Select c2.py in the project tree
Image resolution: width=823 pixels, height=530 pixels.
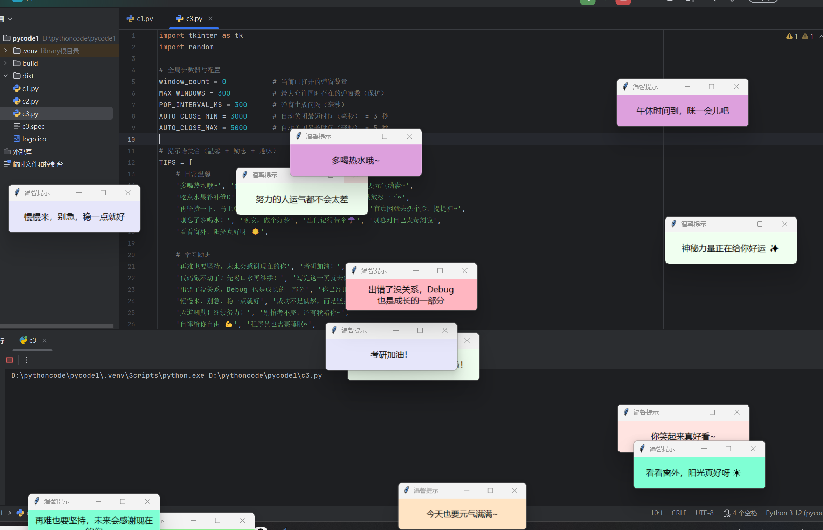point(30,101)
